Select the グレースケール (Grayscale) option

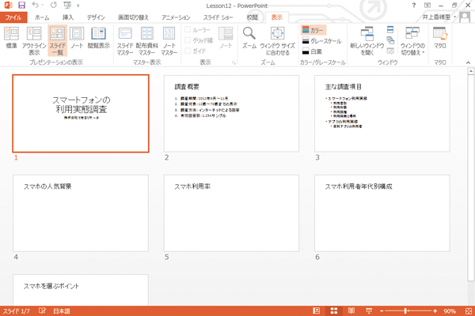click(325, 39)
